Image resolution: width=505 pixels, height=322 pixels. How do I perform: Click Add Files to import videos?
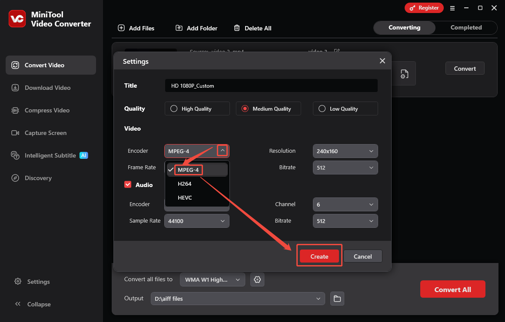click(136, 28)
